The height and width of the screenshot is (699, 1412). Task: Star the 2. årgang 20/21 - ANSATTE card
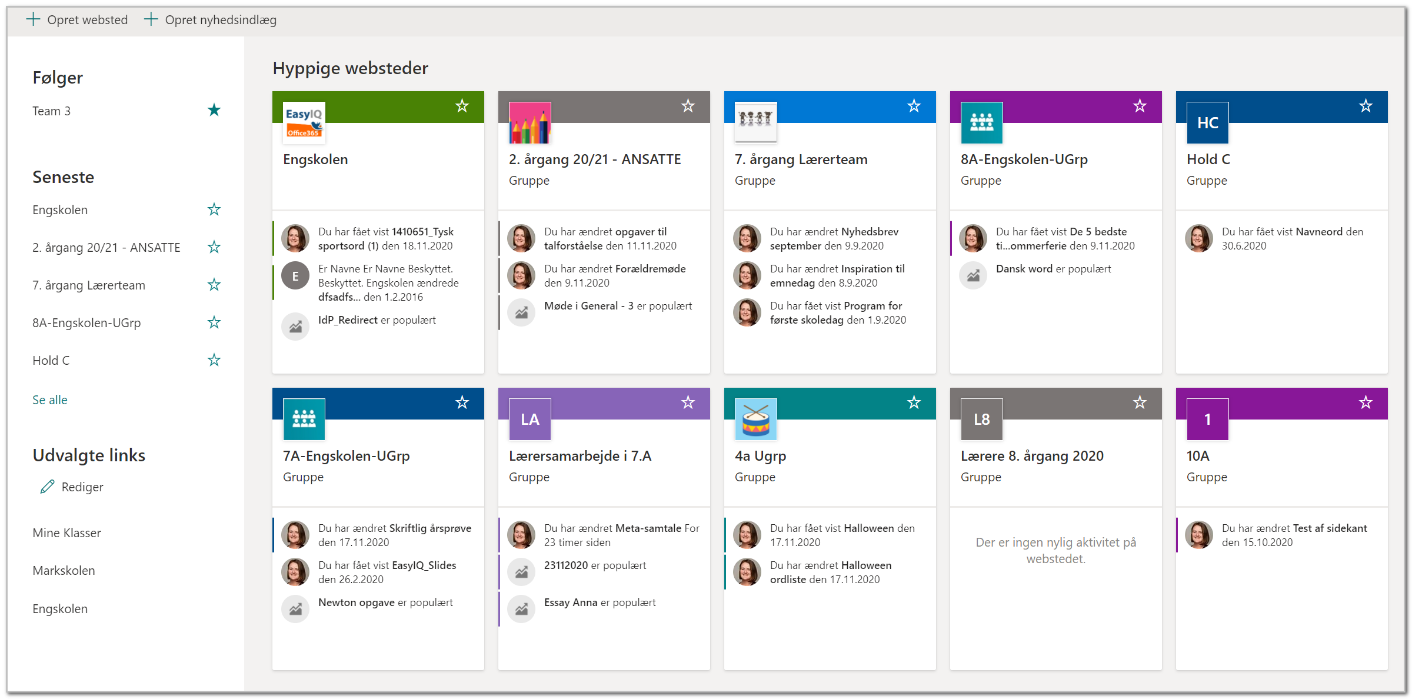pos(688,106)
